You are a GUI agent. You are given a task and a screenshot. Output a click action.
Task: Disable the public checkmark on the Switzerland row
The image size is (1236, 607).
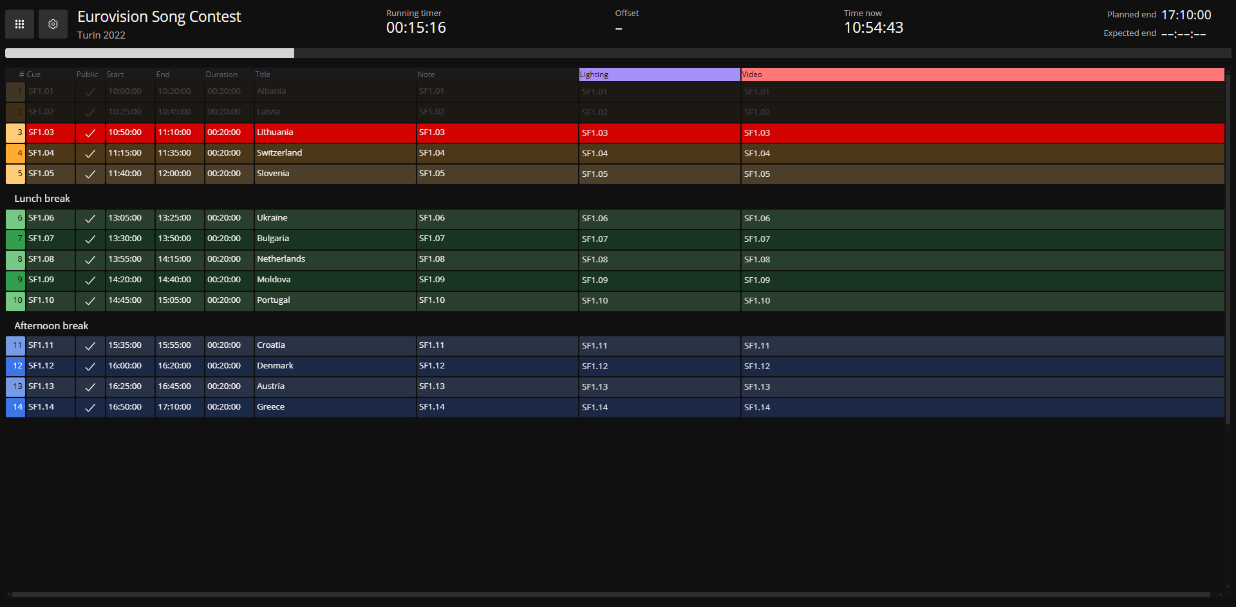pos(90,153)
